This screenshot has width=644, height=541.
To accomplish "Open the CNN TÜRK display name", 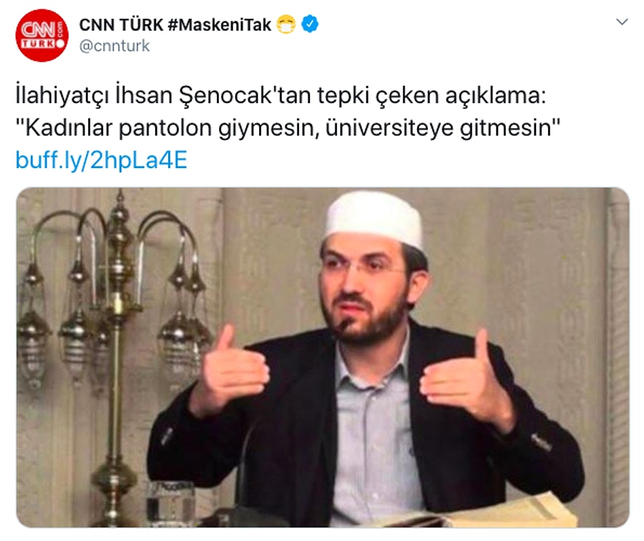I will (x=121, y=24).
